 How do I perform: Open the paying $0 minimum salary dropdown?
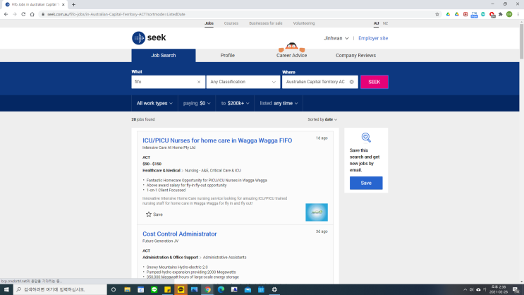pyautogui.click(x=197, y=103)
